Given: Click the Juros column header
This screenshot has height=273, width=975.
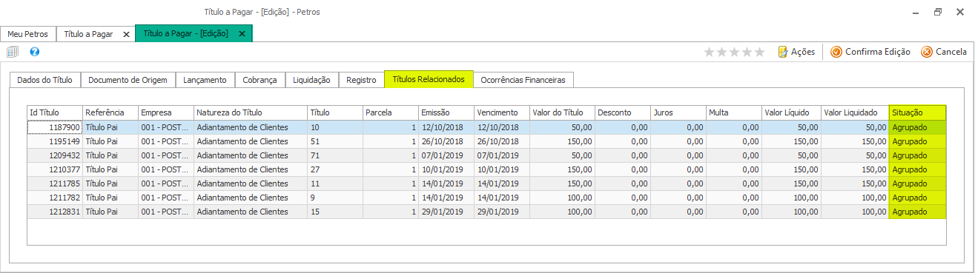Looking at the screenshot, I should pyautogui.click(x=678, y=112).
